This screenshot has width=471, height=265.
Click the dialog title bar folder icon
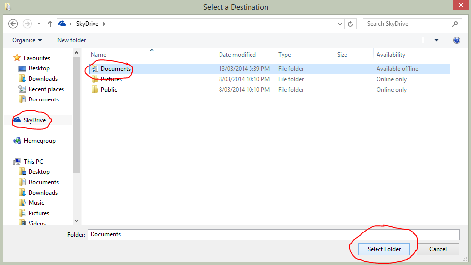tap(8, 6)
